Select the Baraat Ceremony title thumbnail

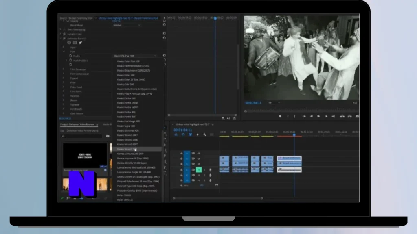(85, 156)
